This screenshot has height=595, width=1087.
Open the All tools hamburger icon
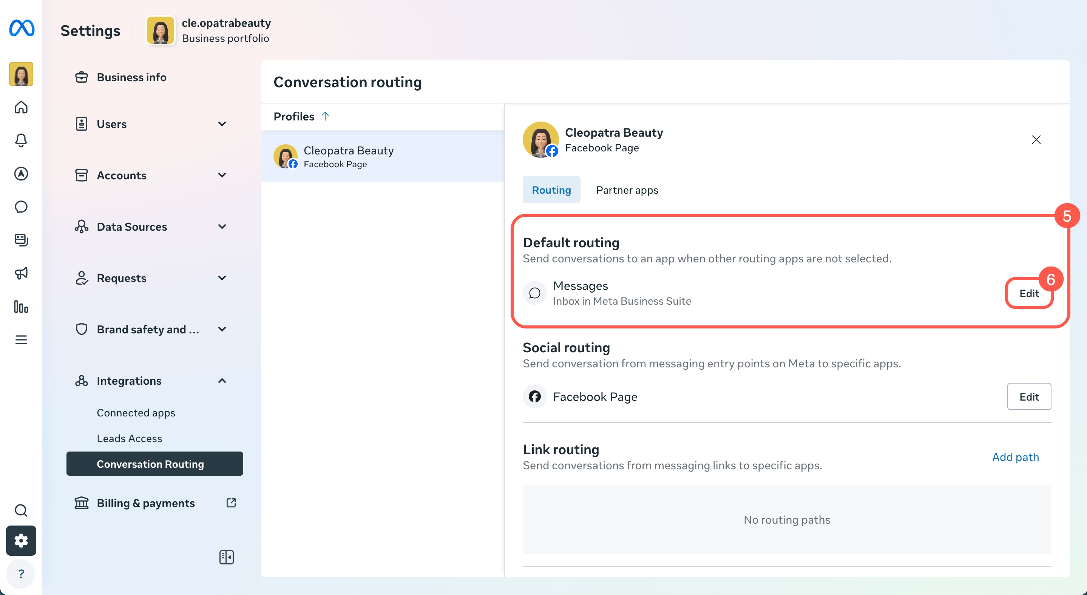tap(21, 340)
